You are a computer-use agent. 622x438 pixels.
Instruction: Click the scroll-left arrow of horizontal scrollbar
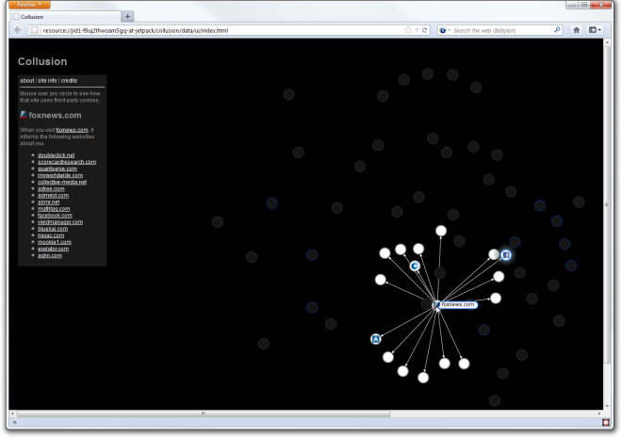point(12,414)
